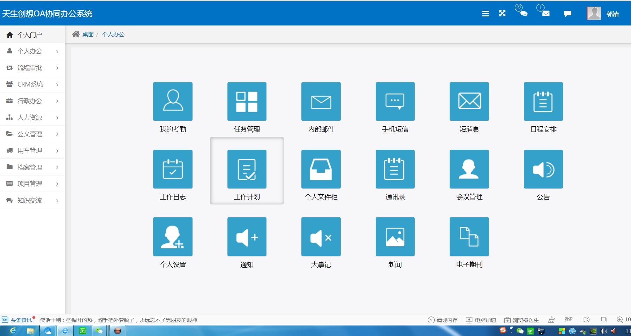Open 知识交流 in the sidebar

[32, 200]
